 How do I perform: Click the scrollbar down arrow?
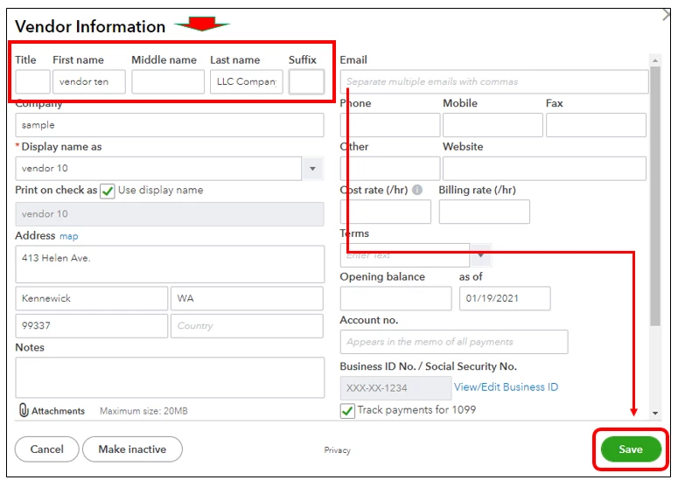click(x=655, y=413)
